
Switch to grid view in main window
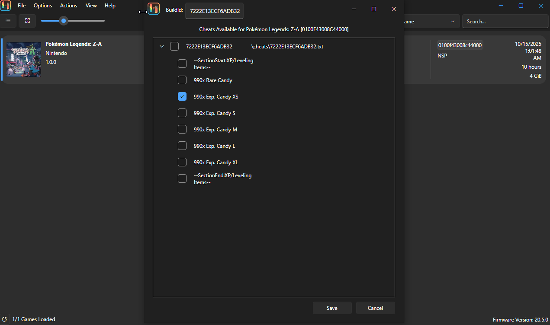[27, 21]
